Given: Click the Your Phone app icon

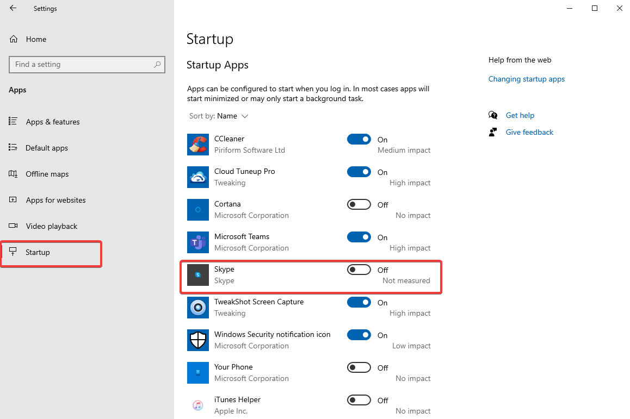Looking at the screenshot, I should point(197,373).
